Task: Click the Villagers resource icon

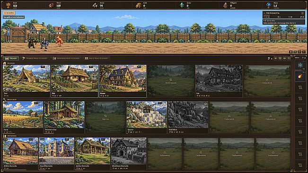Action: pyautogui.click(x=226, y=5)
